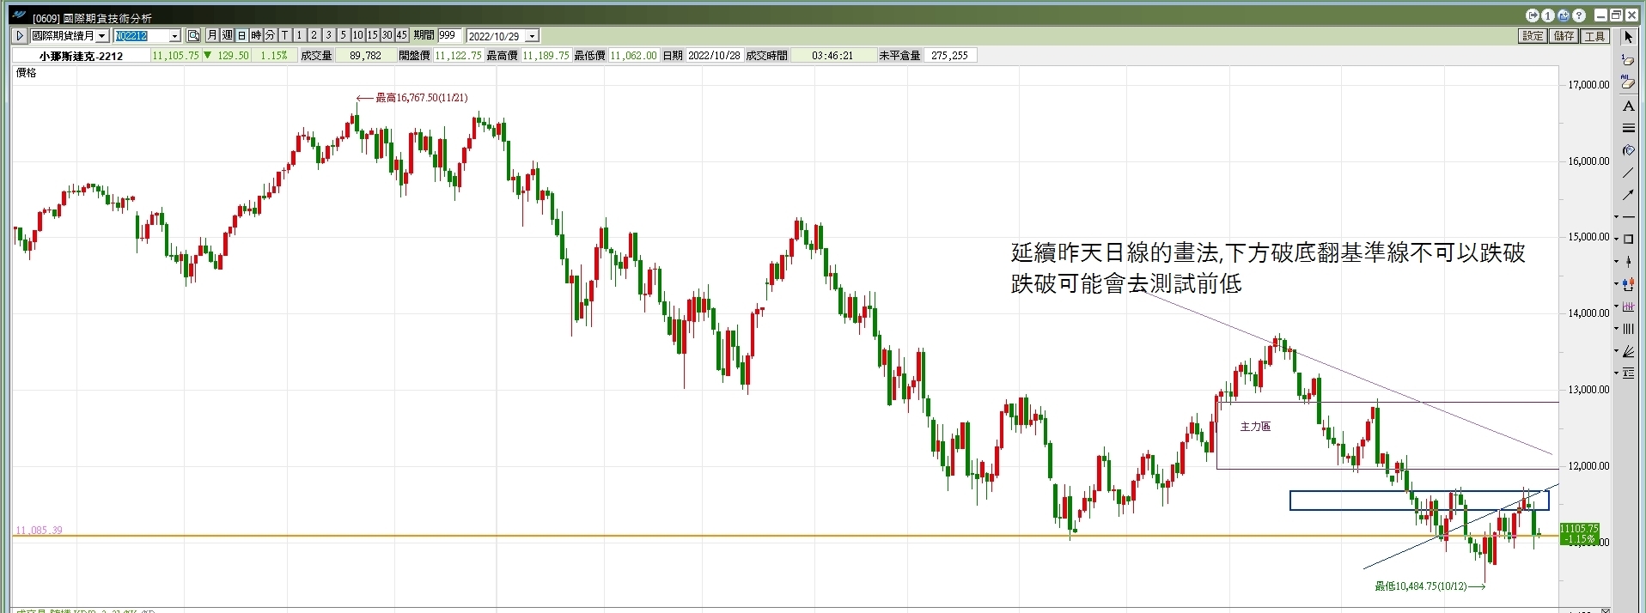Select the text annotation tool marked A
Screen dimensions: 1646x613
click(x=1628, y=106)
